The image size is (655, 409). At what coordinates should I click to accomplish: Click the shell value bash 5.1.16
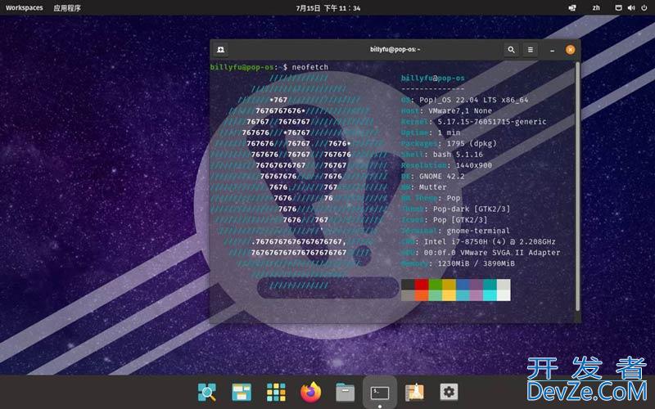(458, 155)
